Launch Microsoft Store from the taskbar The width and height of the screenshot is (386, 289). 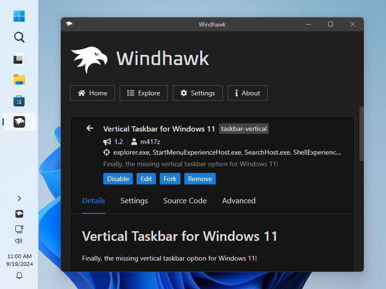(19, 101)
